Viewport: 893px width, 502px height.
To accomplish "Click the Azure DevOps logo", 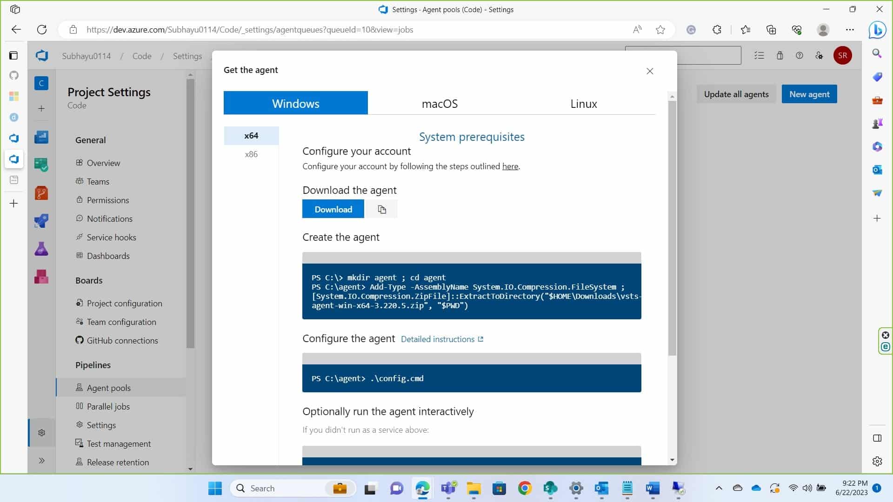I will coord(42,56).
